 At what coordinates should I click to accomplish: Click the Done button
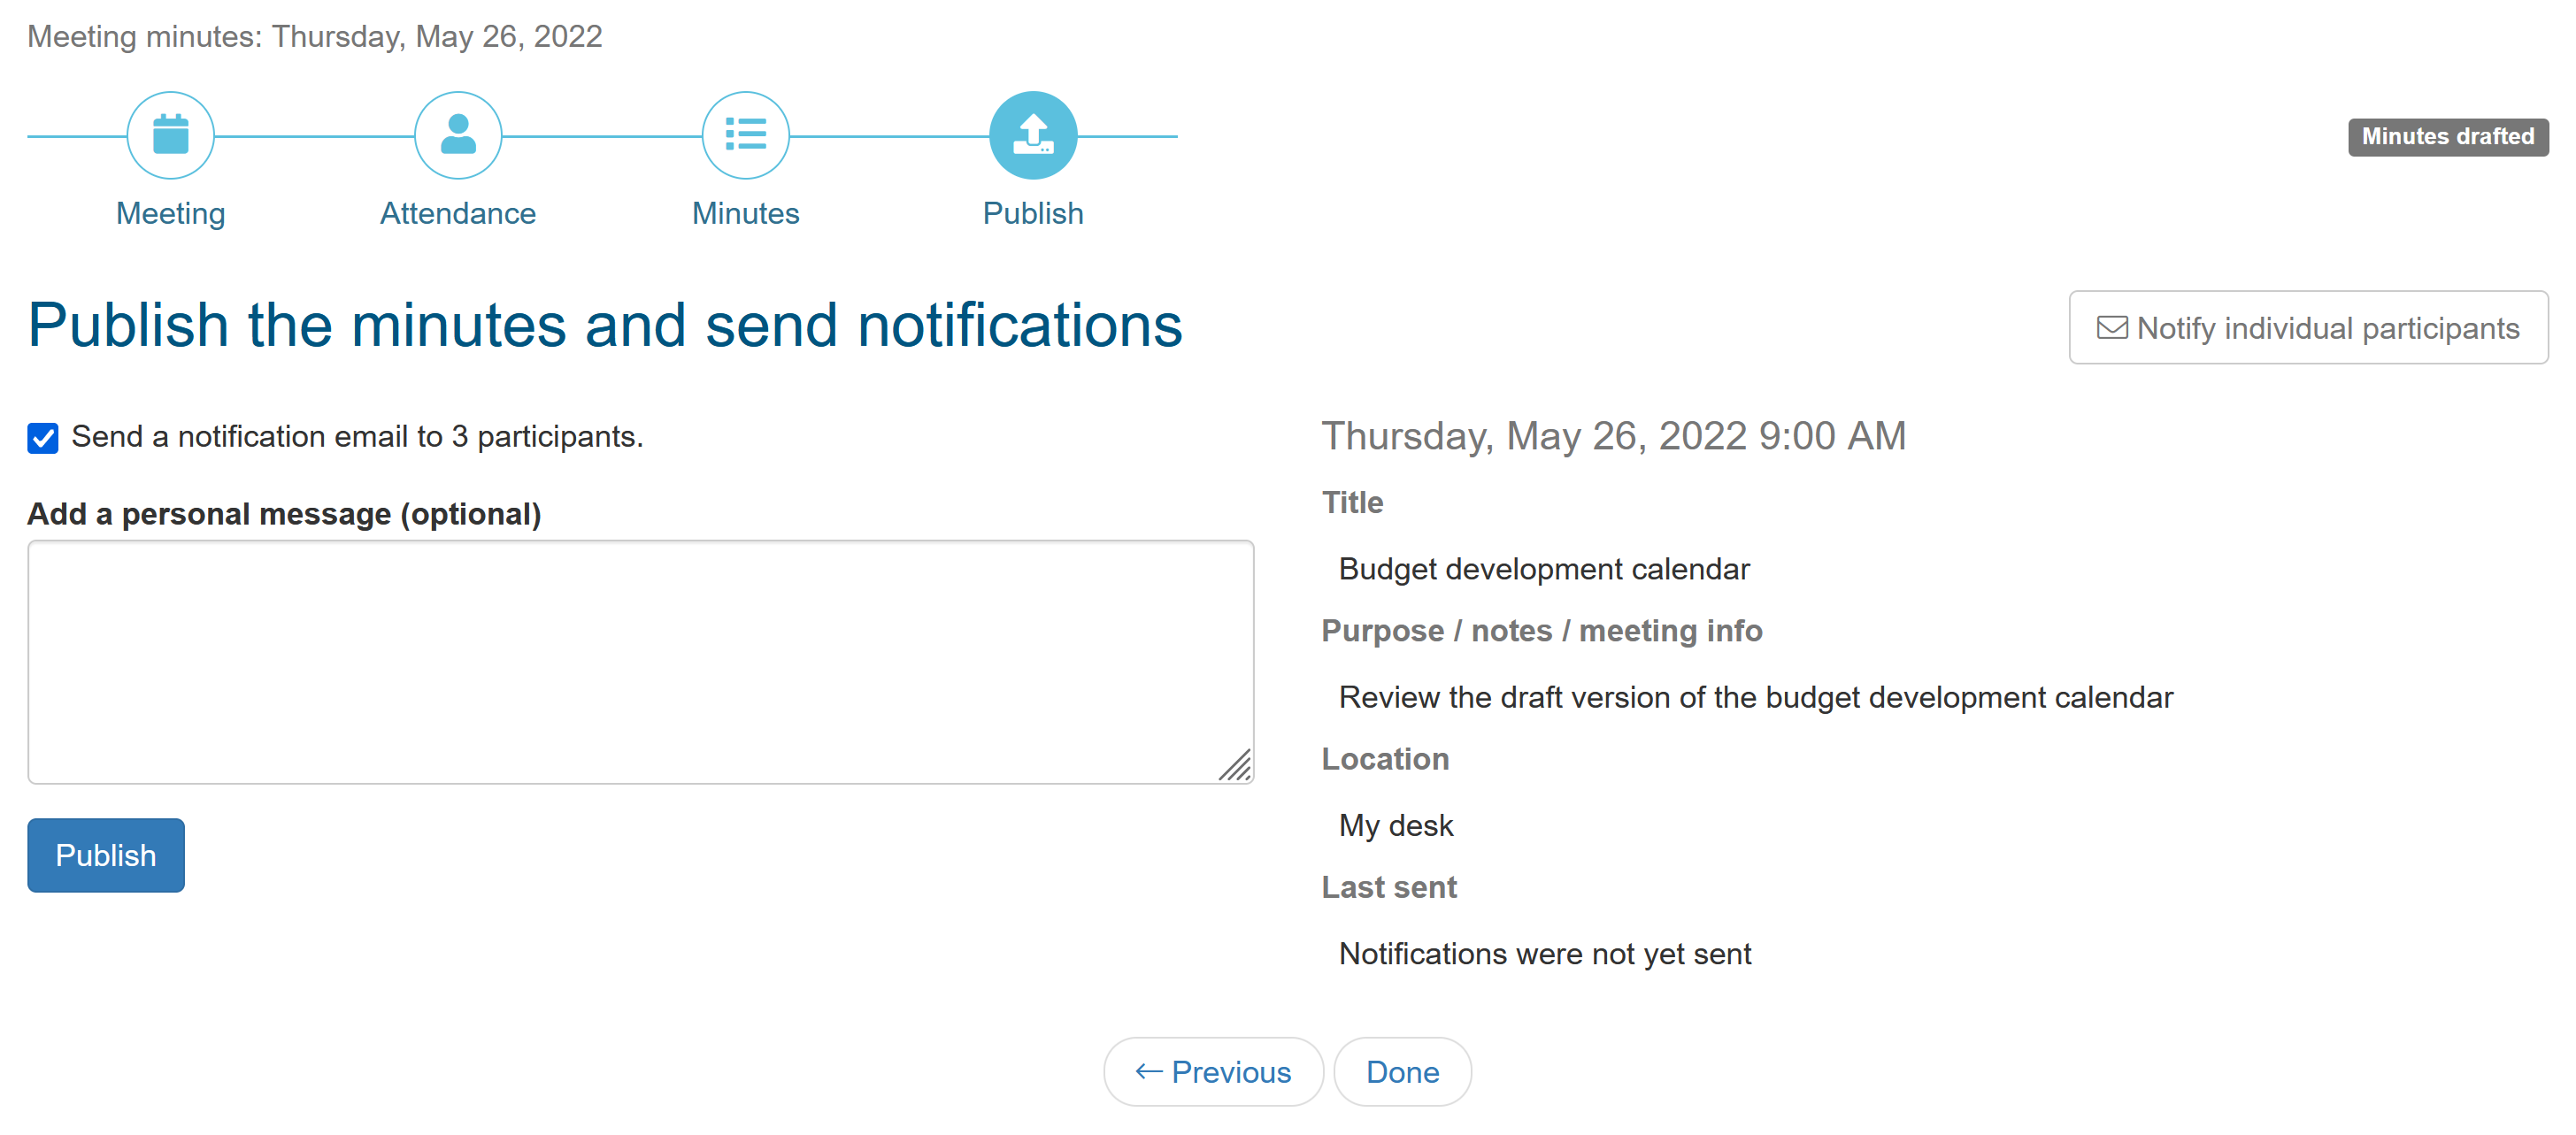[x=1402, y=1072]
